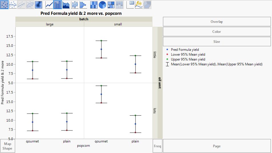Click the Size drop zone

pos(217,42)
